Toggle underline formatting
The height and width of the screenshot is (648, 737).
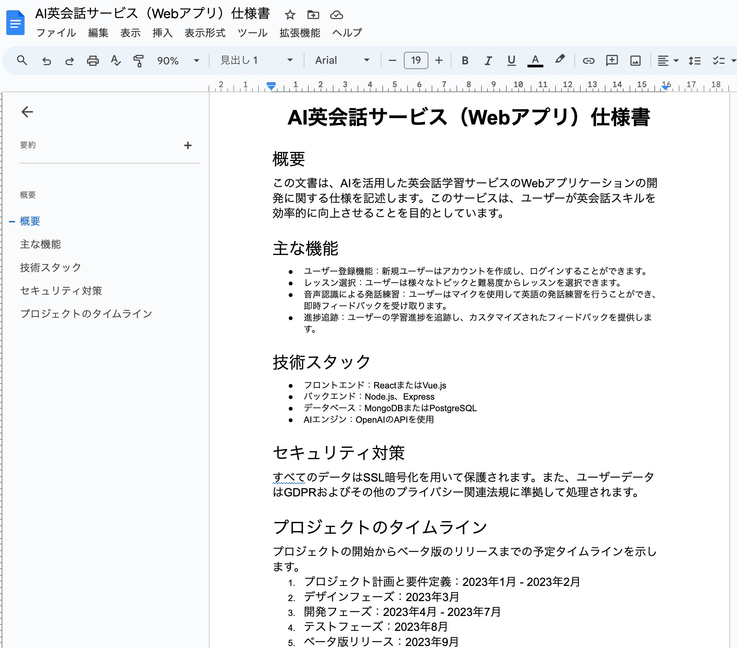tap(511, 60)
